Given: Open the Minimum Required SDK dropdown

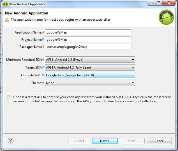Looking at the screenshot, I should pos(90,60).
